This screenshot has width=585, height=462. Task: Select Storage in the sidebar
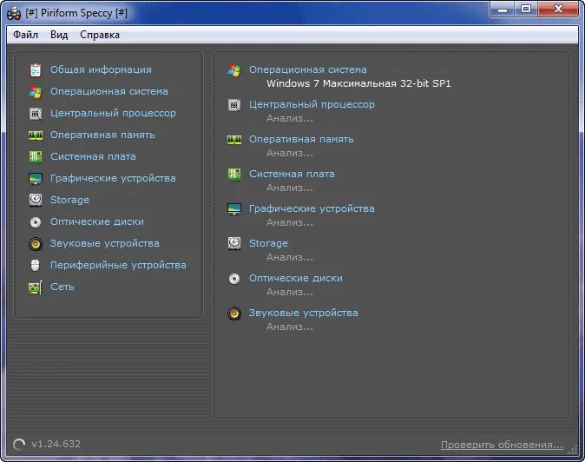69,200
